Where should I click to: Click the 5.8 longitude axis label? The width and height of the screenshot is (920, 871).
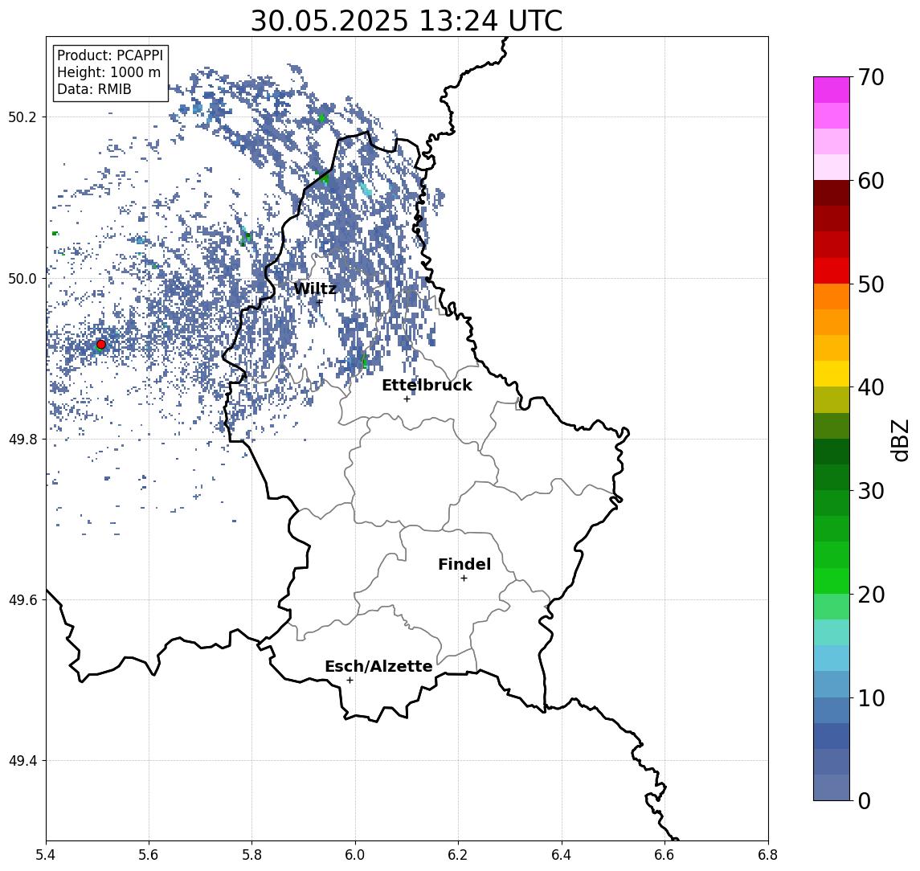click(x=252, y=855)
